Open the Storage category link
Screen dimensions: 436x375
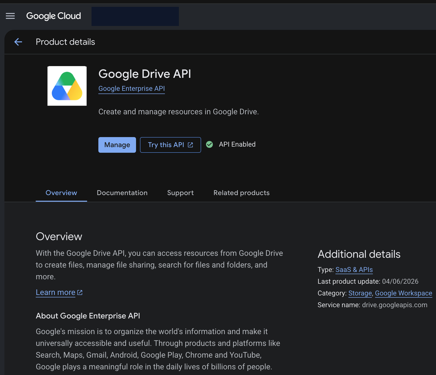point(360,293)
